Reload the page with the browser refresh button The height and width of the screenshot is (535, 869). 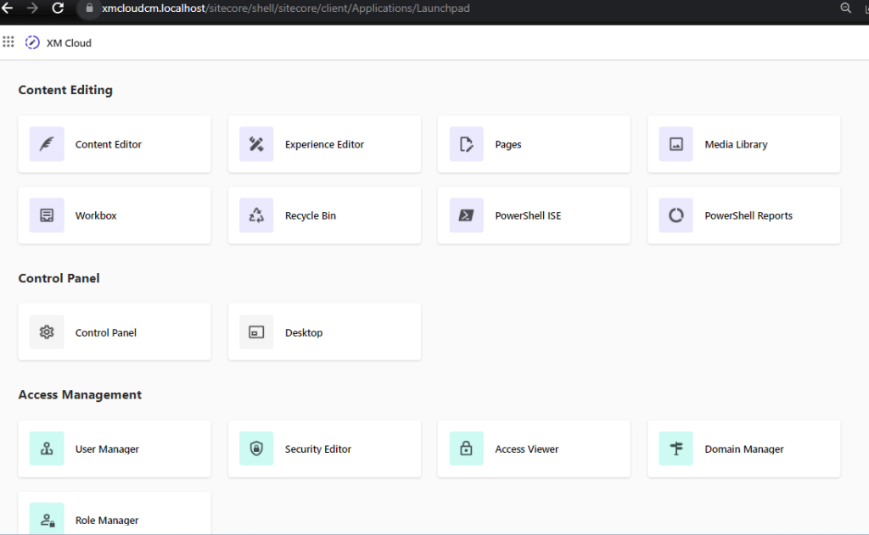[58, 8]
